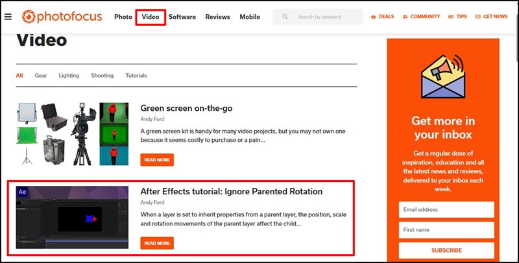This screenshot has height=263, width=519.
Task: Select the Gear filter tab
Action: coord(41,75)
